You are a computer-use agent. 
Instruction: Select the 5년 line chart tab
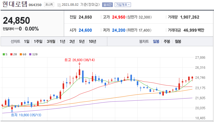coord(82,41)
